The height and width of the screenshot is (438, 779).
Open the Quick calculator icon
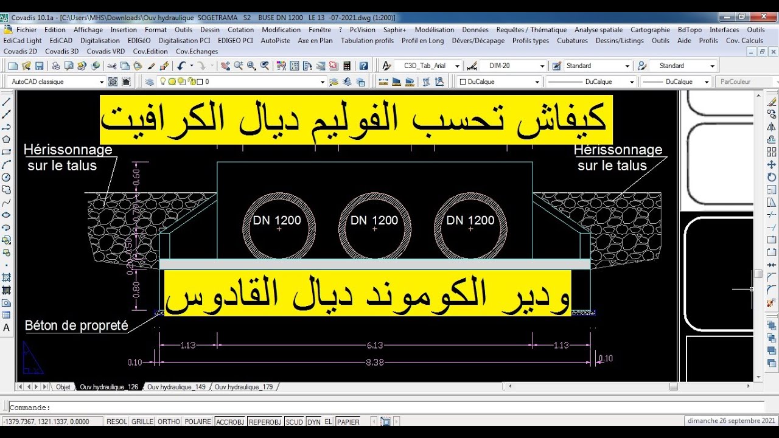(347, 66)
